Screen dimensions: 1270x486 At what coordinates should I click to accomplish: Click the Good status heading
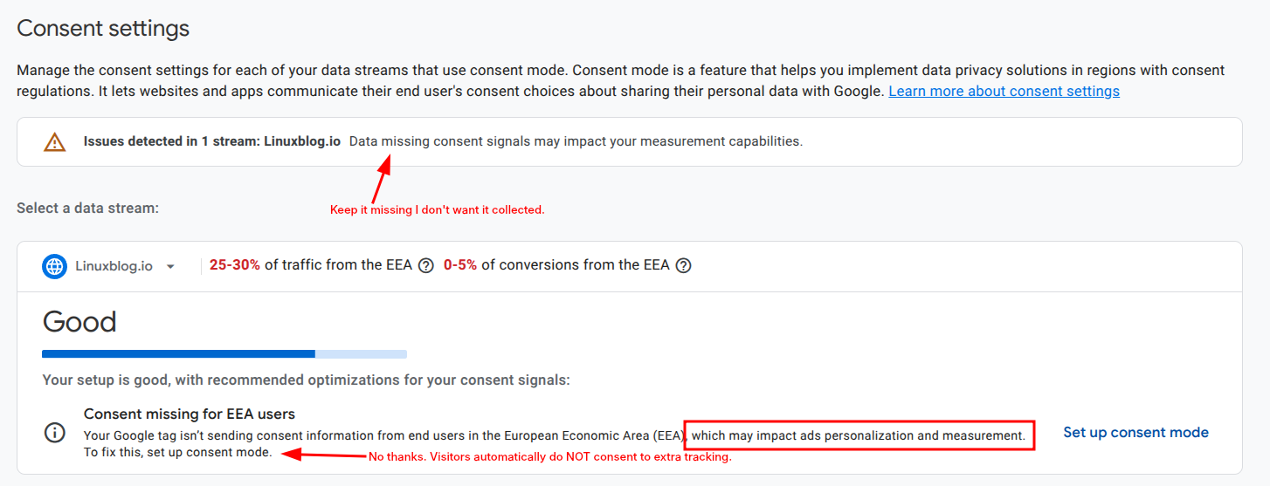pyautogui.click(x=79, y=322)
